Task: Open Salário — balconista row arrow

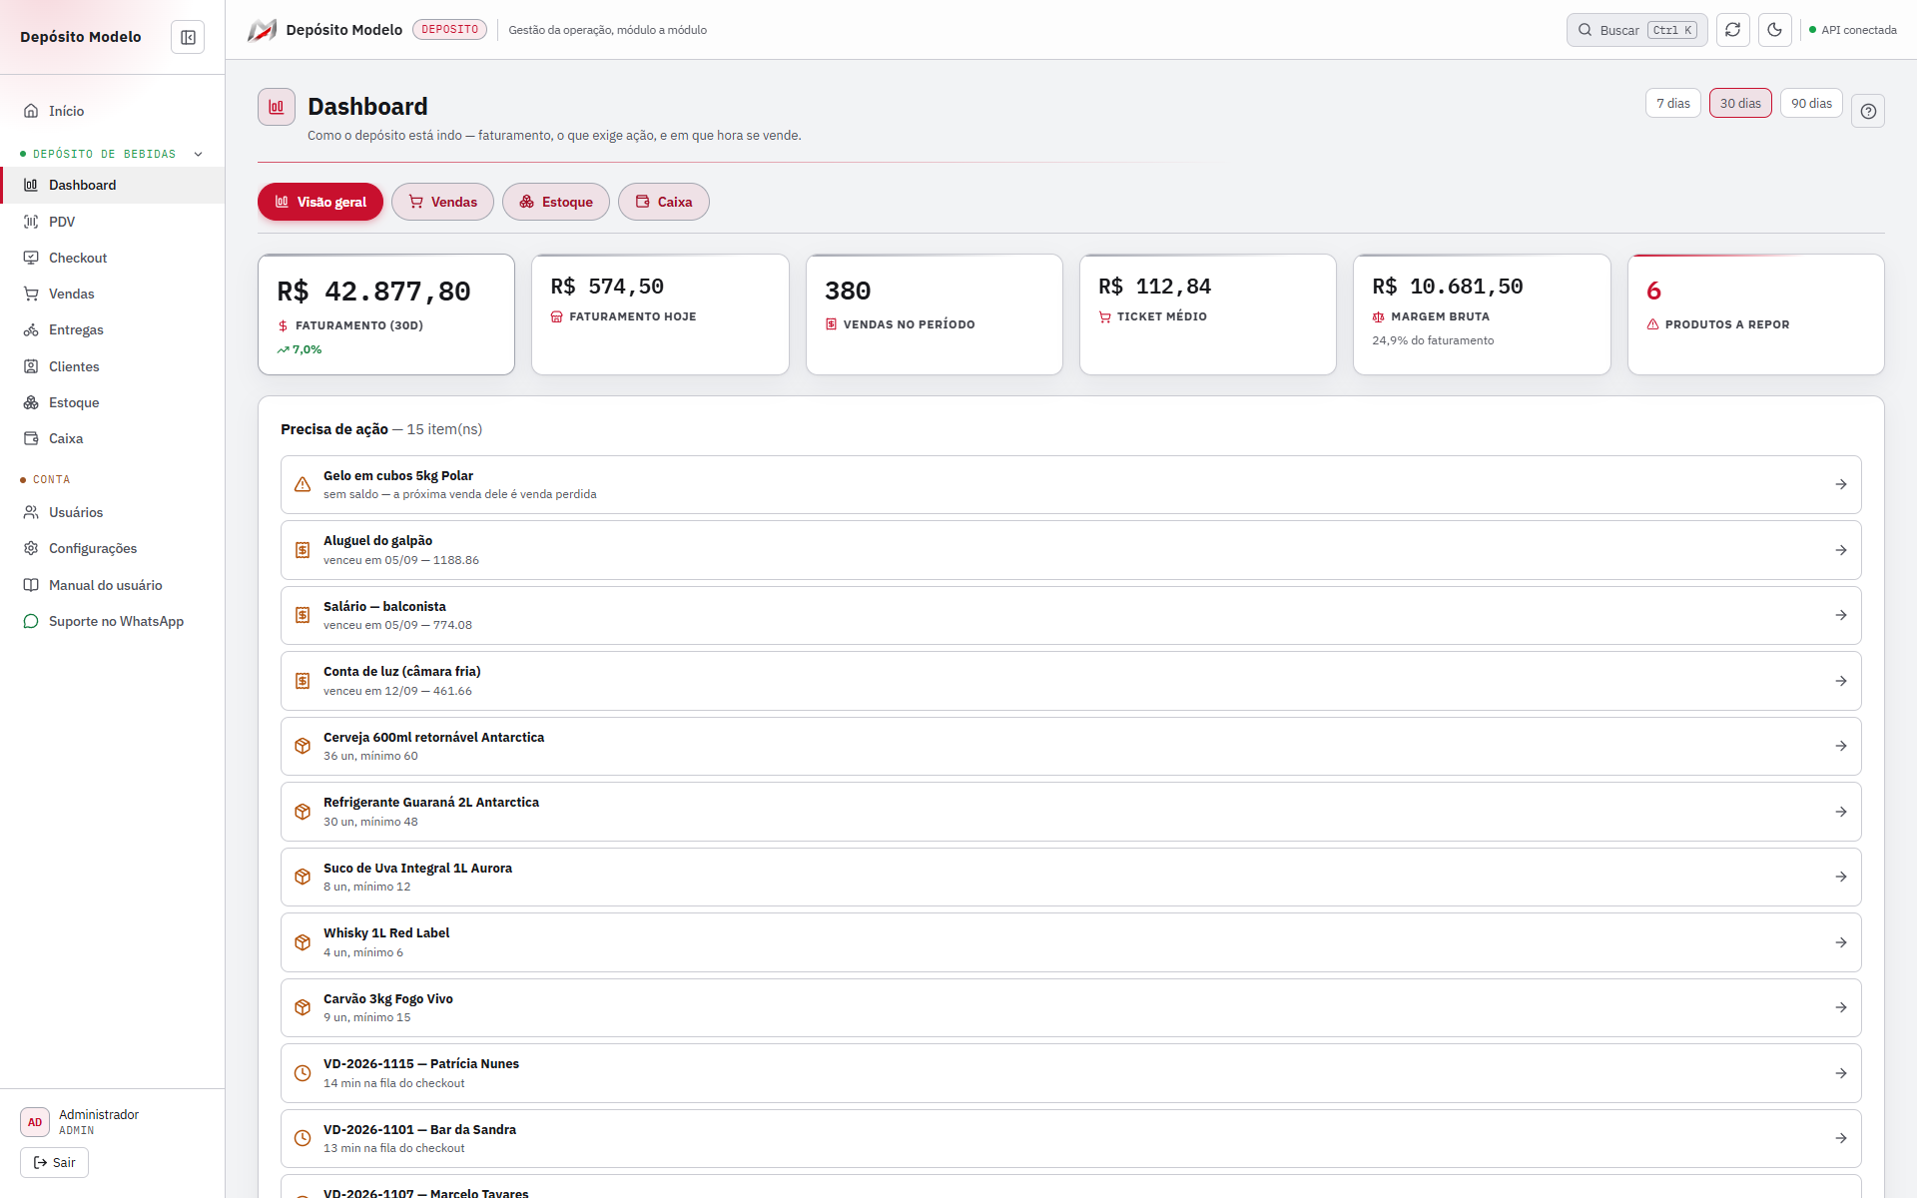Action: (1841, 615)
